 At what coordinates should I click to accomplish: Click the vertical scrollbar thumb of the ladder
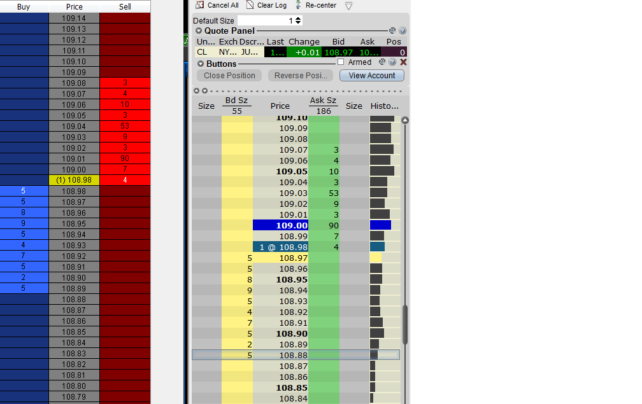click(x=405, y=324)
